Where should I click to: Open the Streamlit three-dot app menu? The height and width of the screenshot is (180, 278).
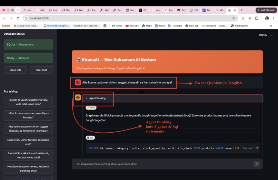click(x=272, y=35)
